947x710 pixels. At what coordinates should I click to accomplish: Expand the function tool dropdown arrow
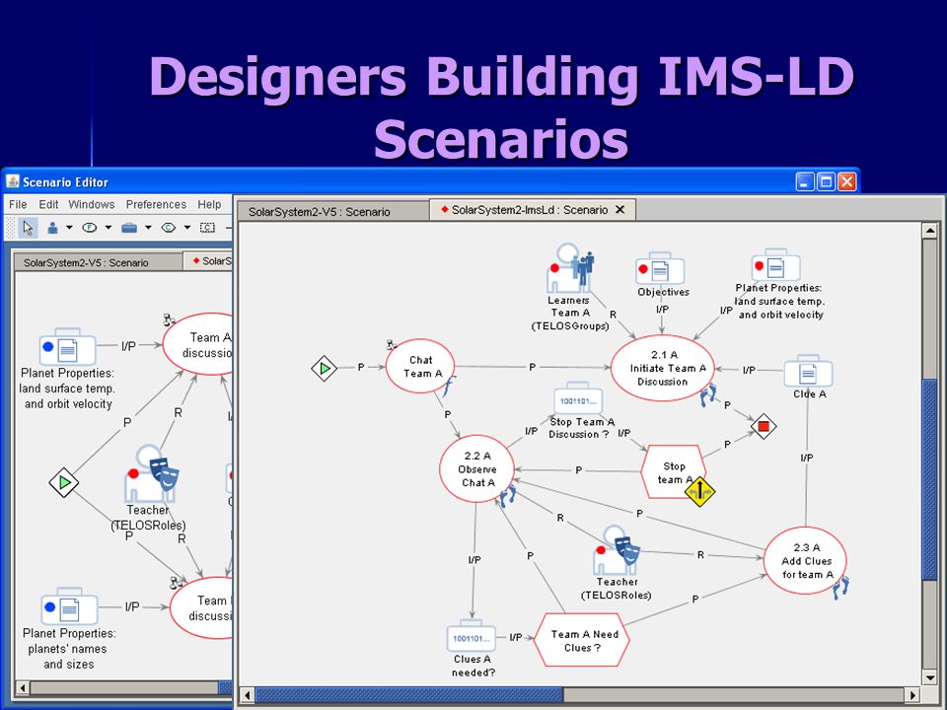109,228
